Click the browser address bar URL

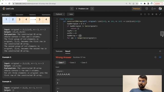pyautogui.click(x=35, y=4)
